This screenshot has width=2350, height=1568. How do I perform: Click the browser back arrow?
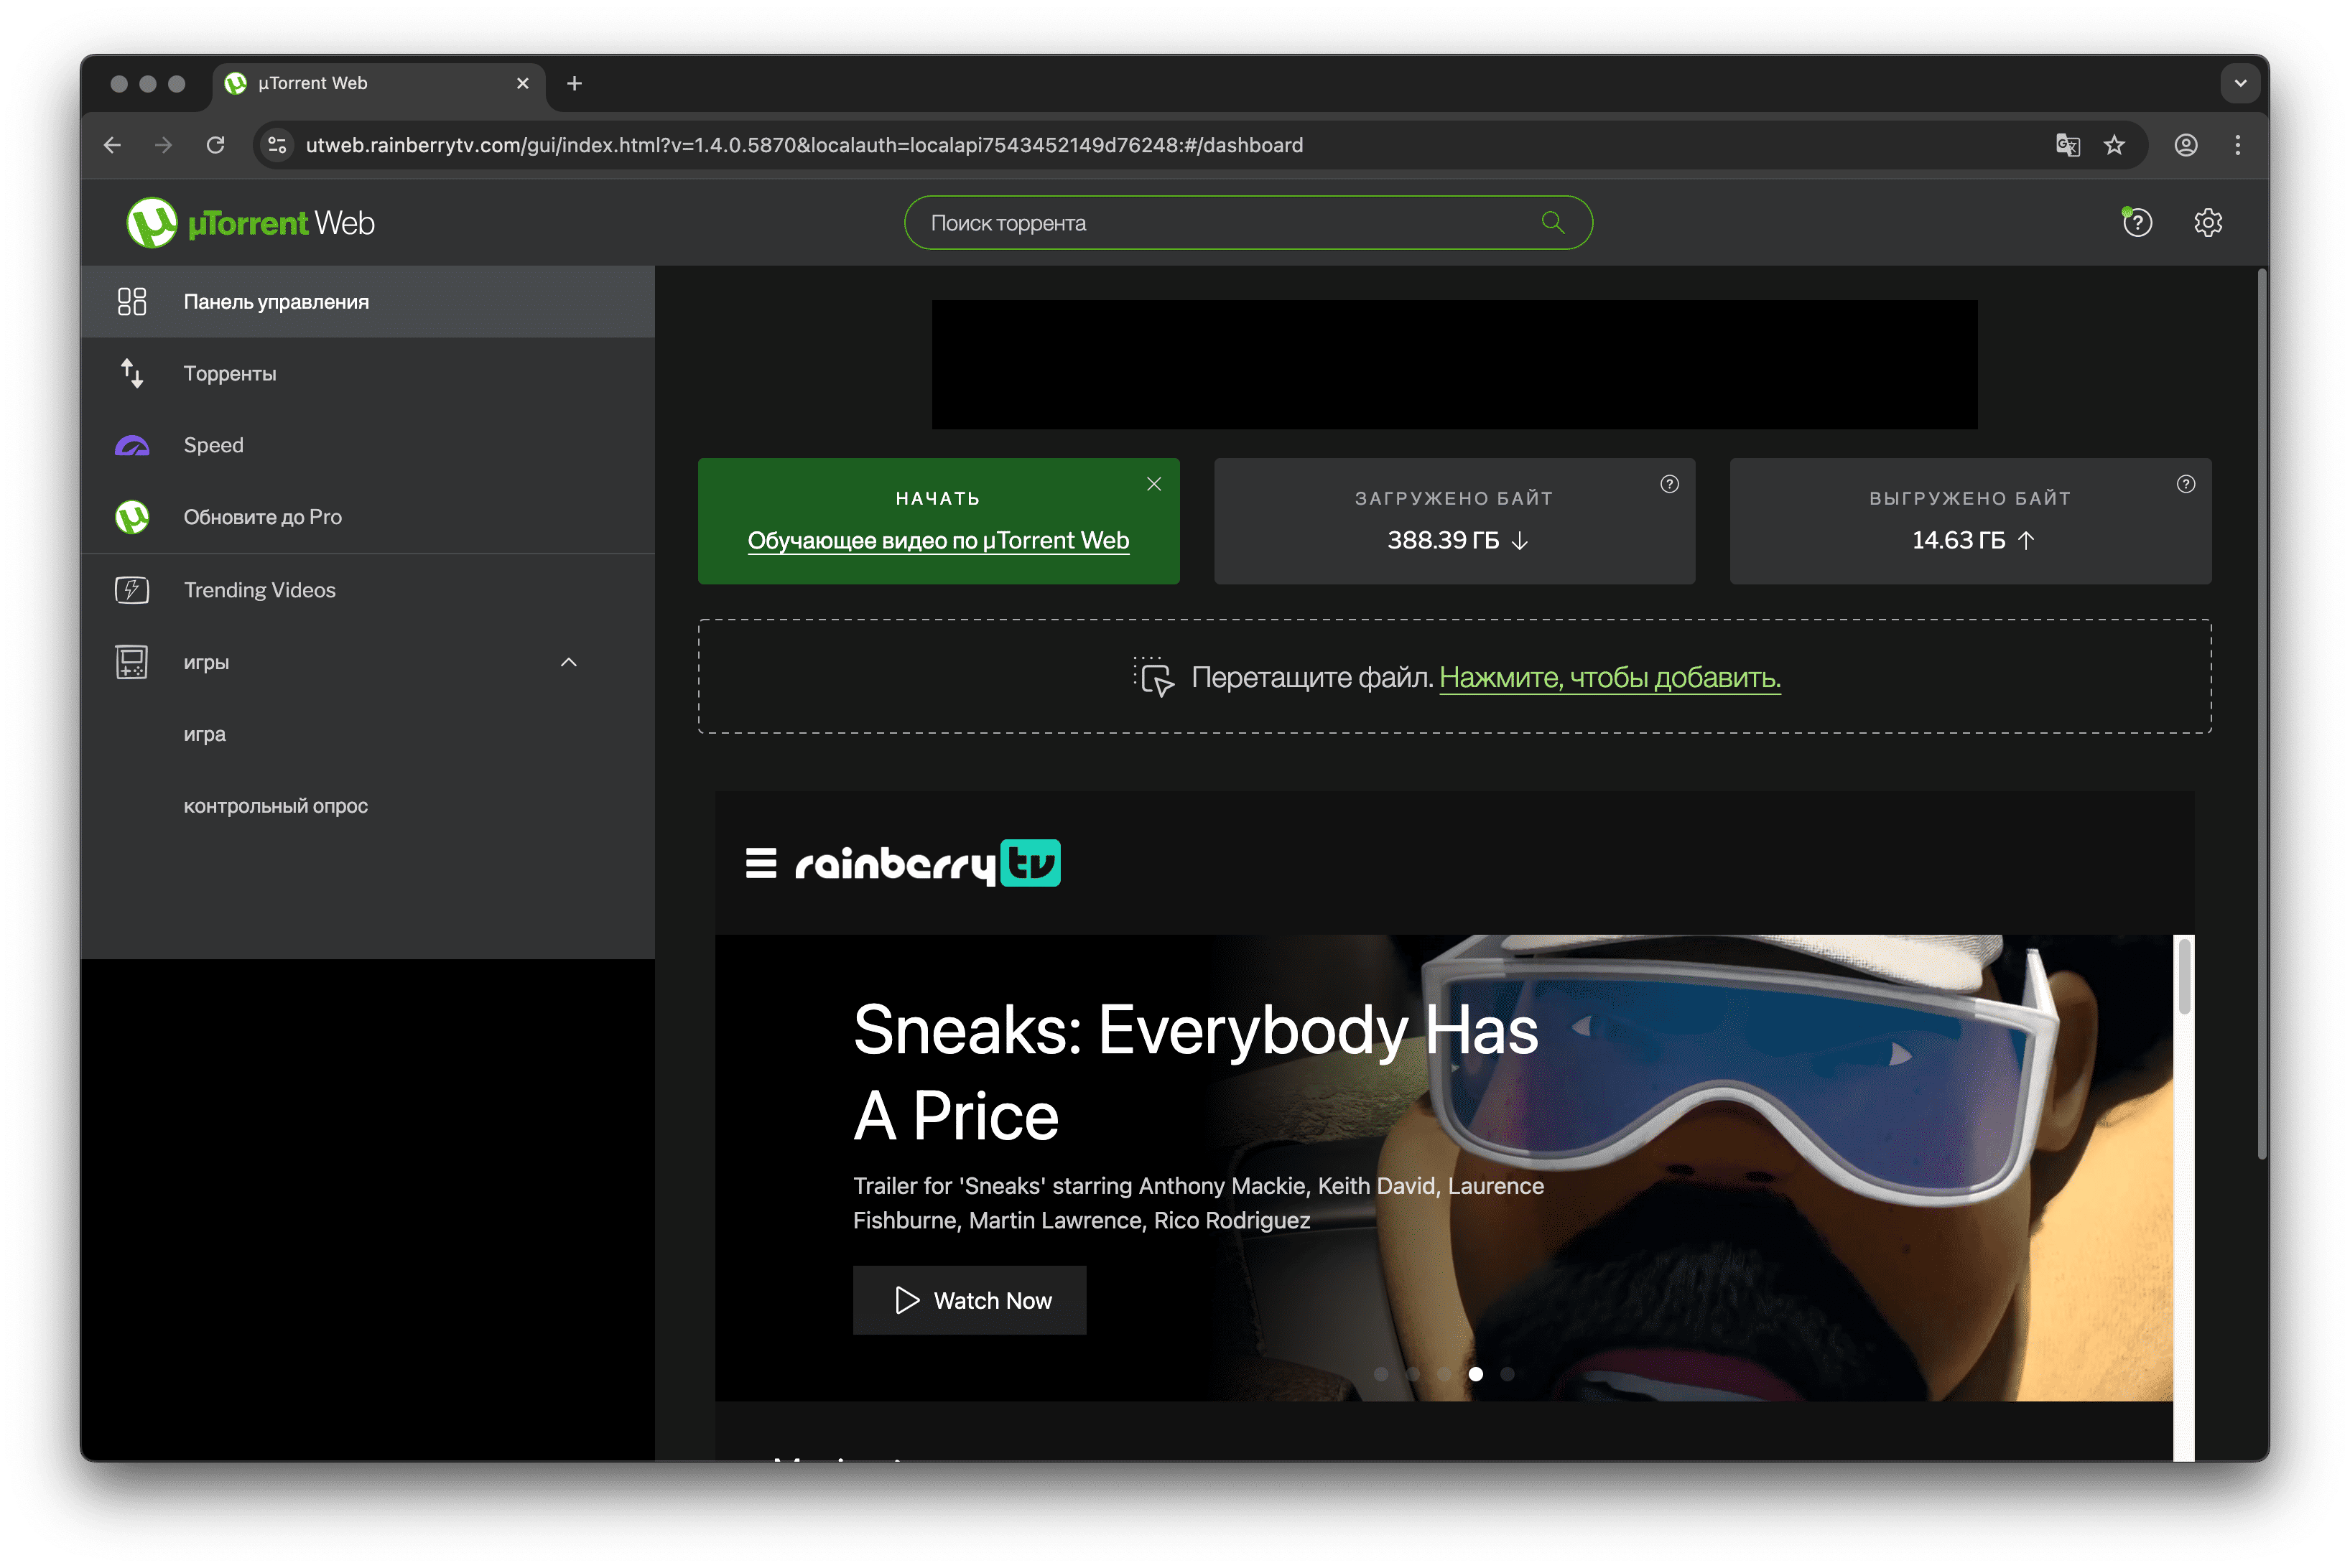pyautogui.click(x=112, y=145)
